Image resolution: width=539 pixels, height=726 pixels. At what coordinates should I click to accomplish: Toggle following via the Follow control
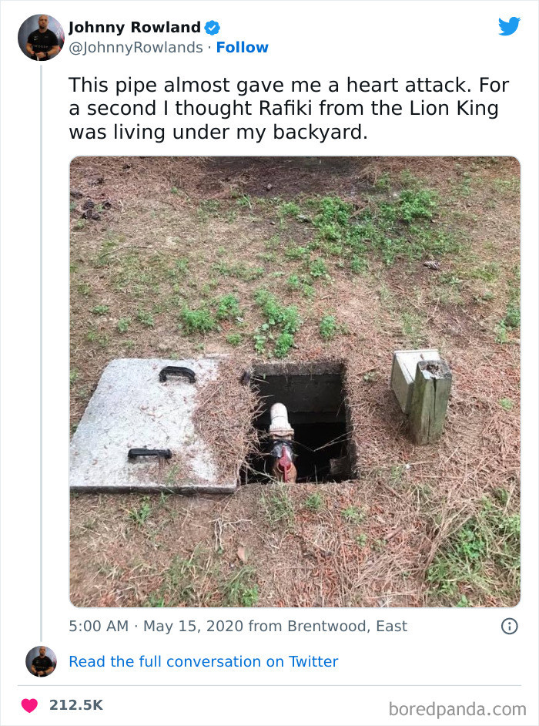tap(243, 48)
